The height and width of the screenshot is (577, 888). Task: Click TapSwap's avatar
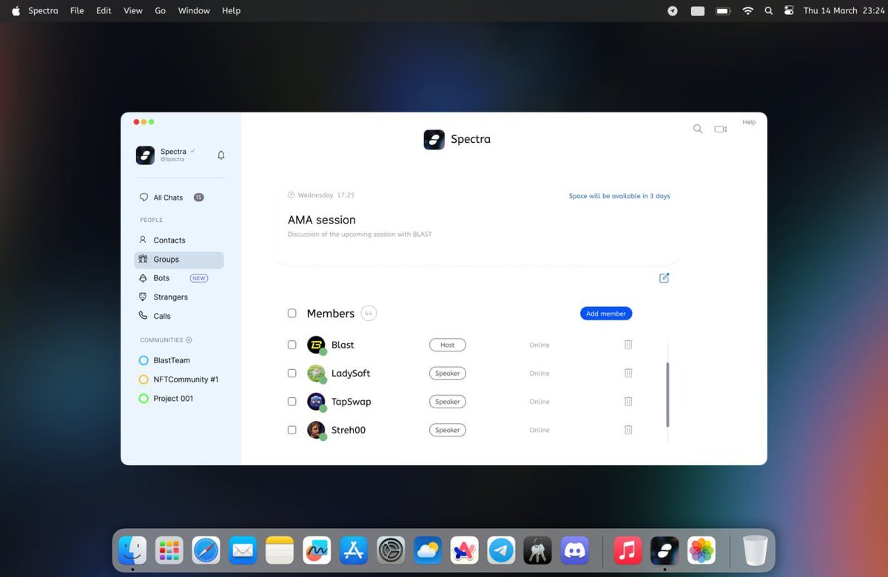tap(316, 401)
